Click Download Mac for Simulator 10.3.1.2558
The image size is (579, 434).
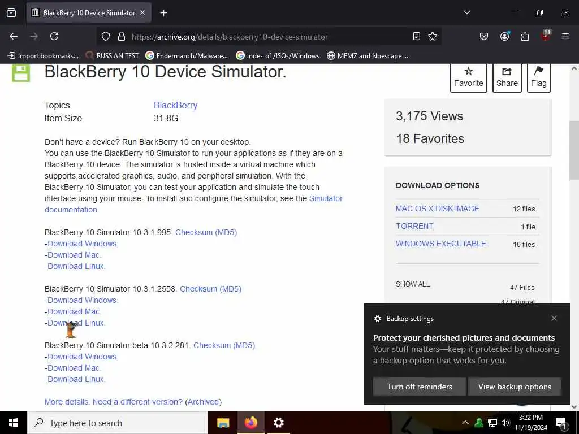coord(74,311)
